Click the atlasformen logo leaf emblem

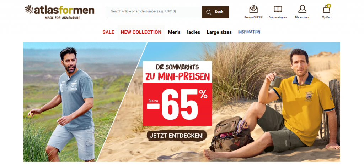(29, 10)
